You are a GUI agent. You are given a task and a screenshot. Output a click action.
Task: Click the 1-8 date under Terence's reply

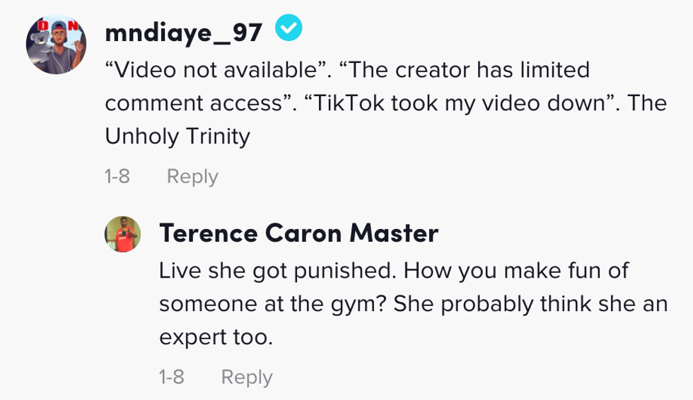pos(172,377)
